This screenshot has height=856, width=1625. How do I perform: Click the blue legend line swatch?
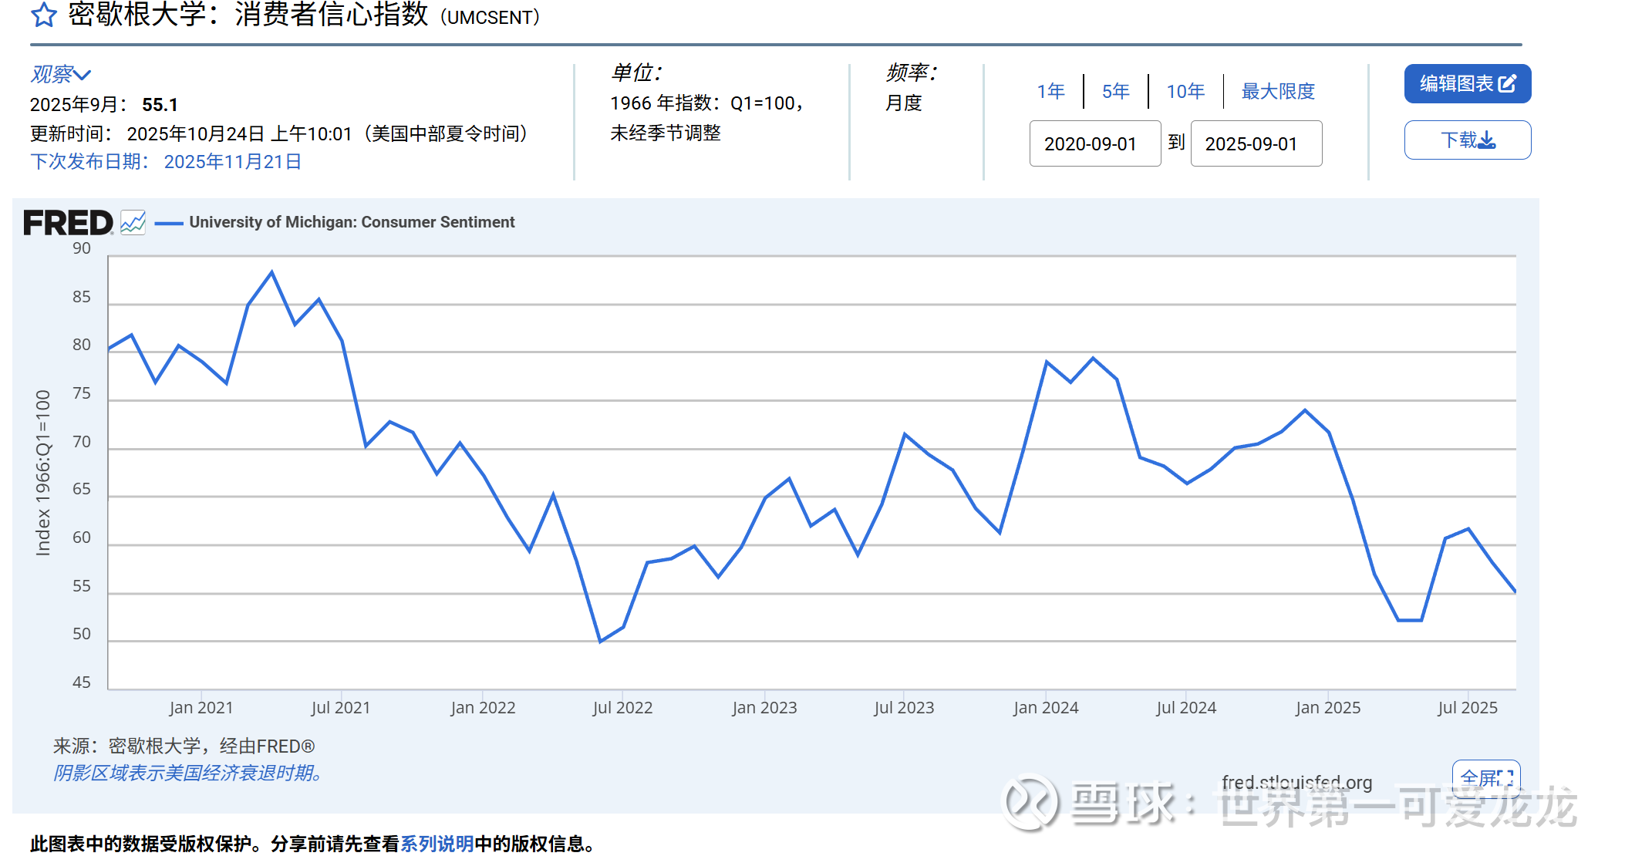pyautogui.click(x=169, y=224)
